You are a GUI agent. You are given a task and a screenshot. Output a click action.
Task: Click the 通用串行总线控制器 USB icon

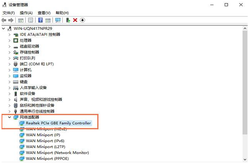[x=16, y=111]
